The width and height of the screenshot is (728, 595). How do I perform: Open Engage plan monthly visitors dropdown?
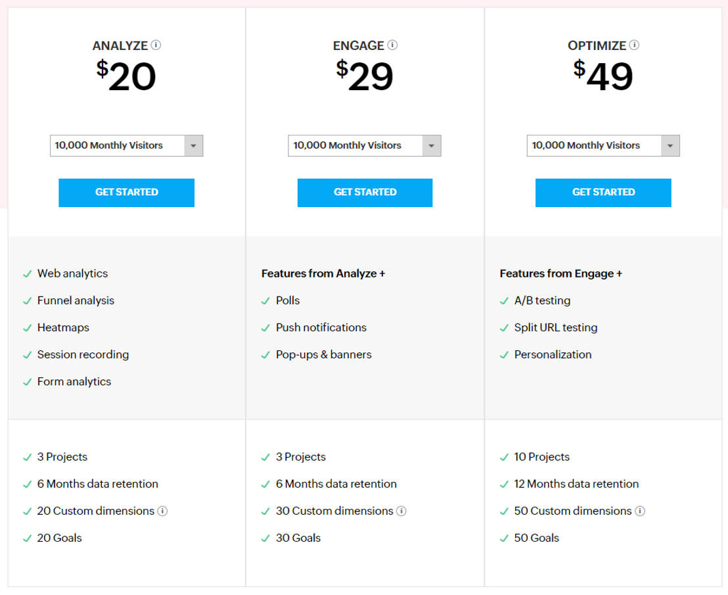click(365, 145)
